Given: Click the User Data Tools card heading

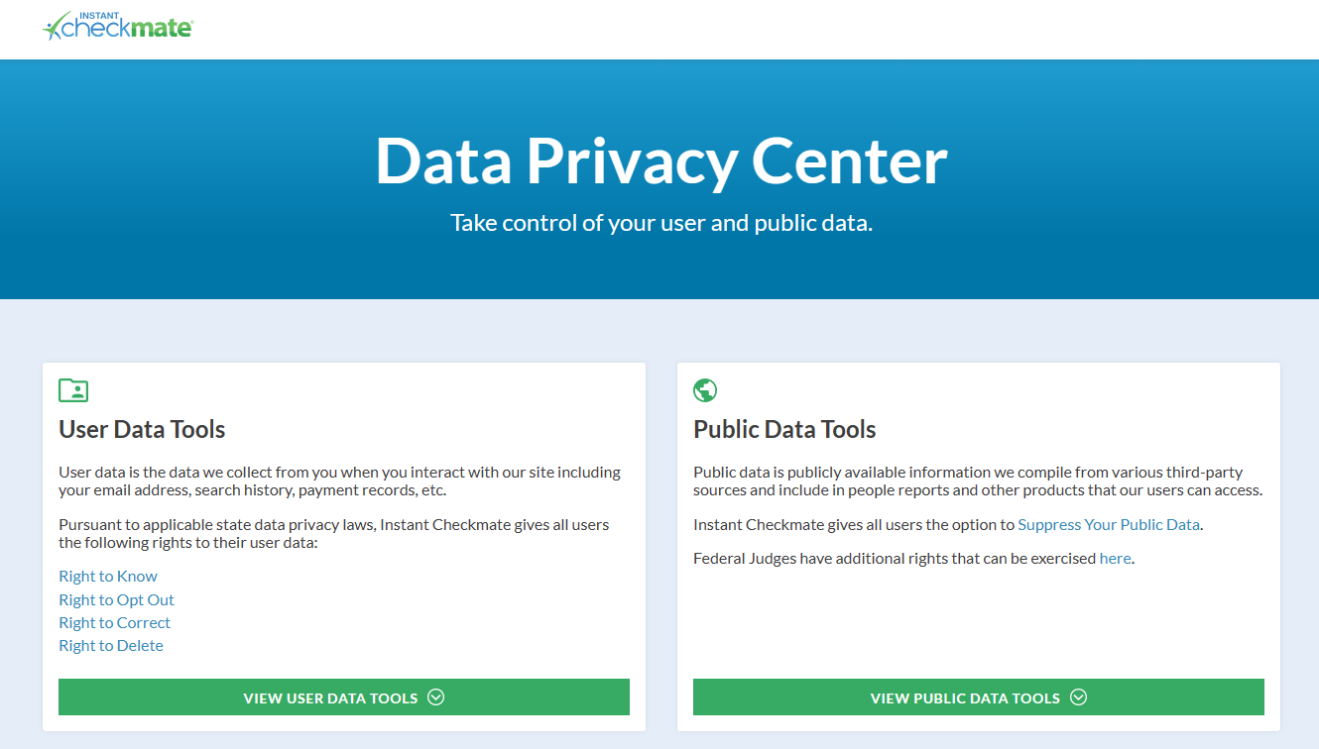Looking at the screenshot, I should coord(142,430).
